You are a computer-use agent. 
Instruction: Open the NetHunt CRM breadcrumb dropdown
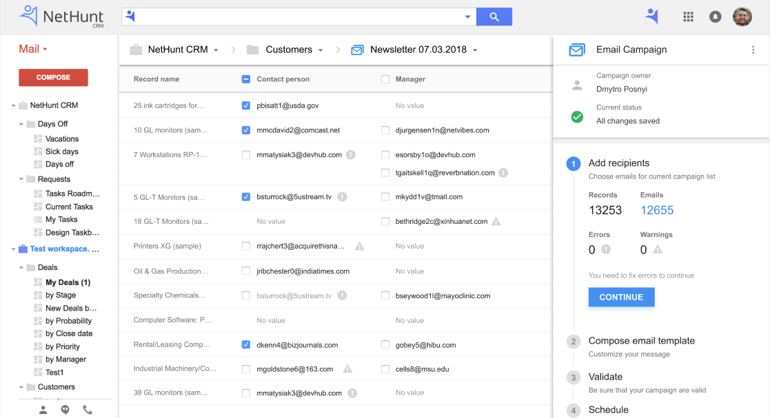pyautogui.click(x=216, y=50)
